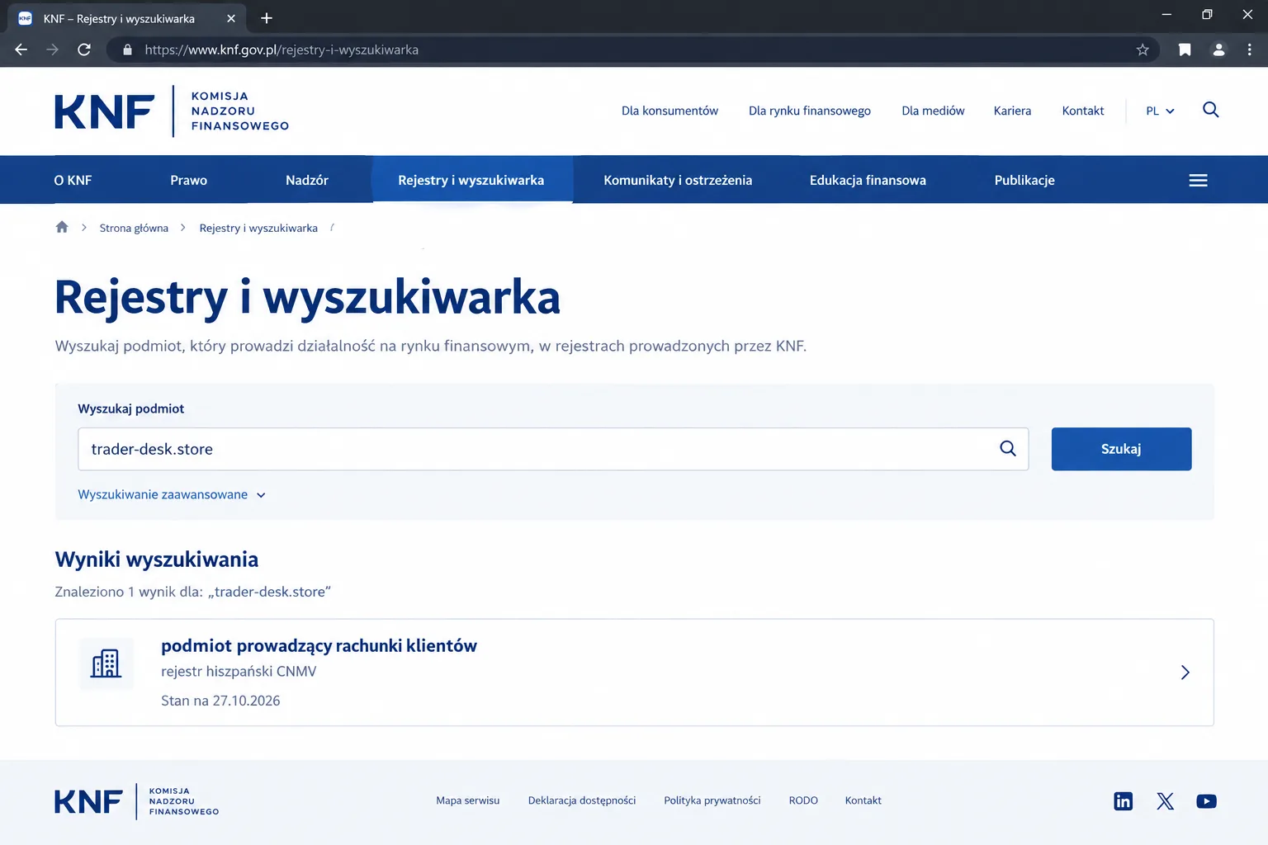Open new browser tab with plus
Screen dimensions: 1268x845
tap(267, 18)
